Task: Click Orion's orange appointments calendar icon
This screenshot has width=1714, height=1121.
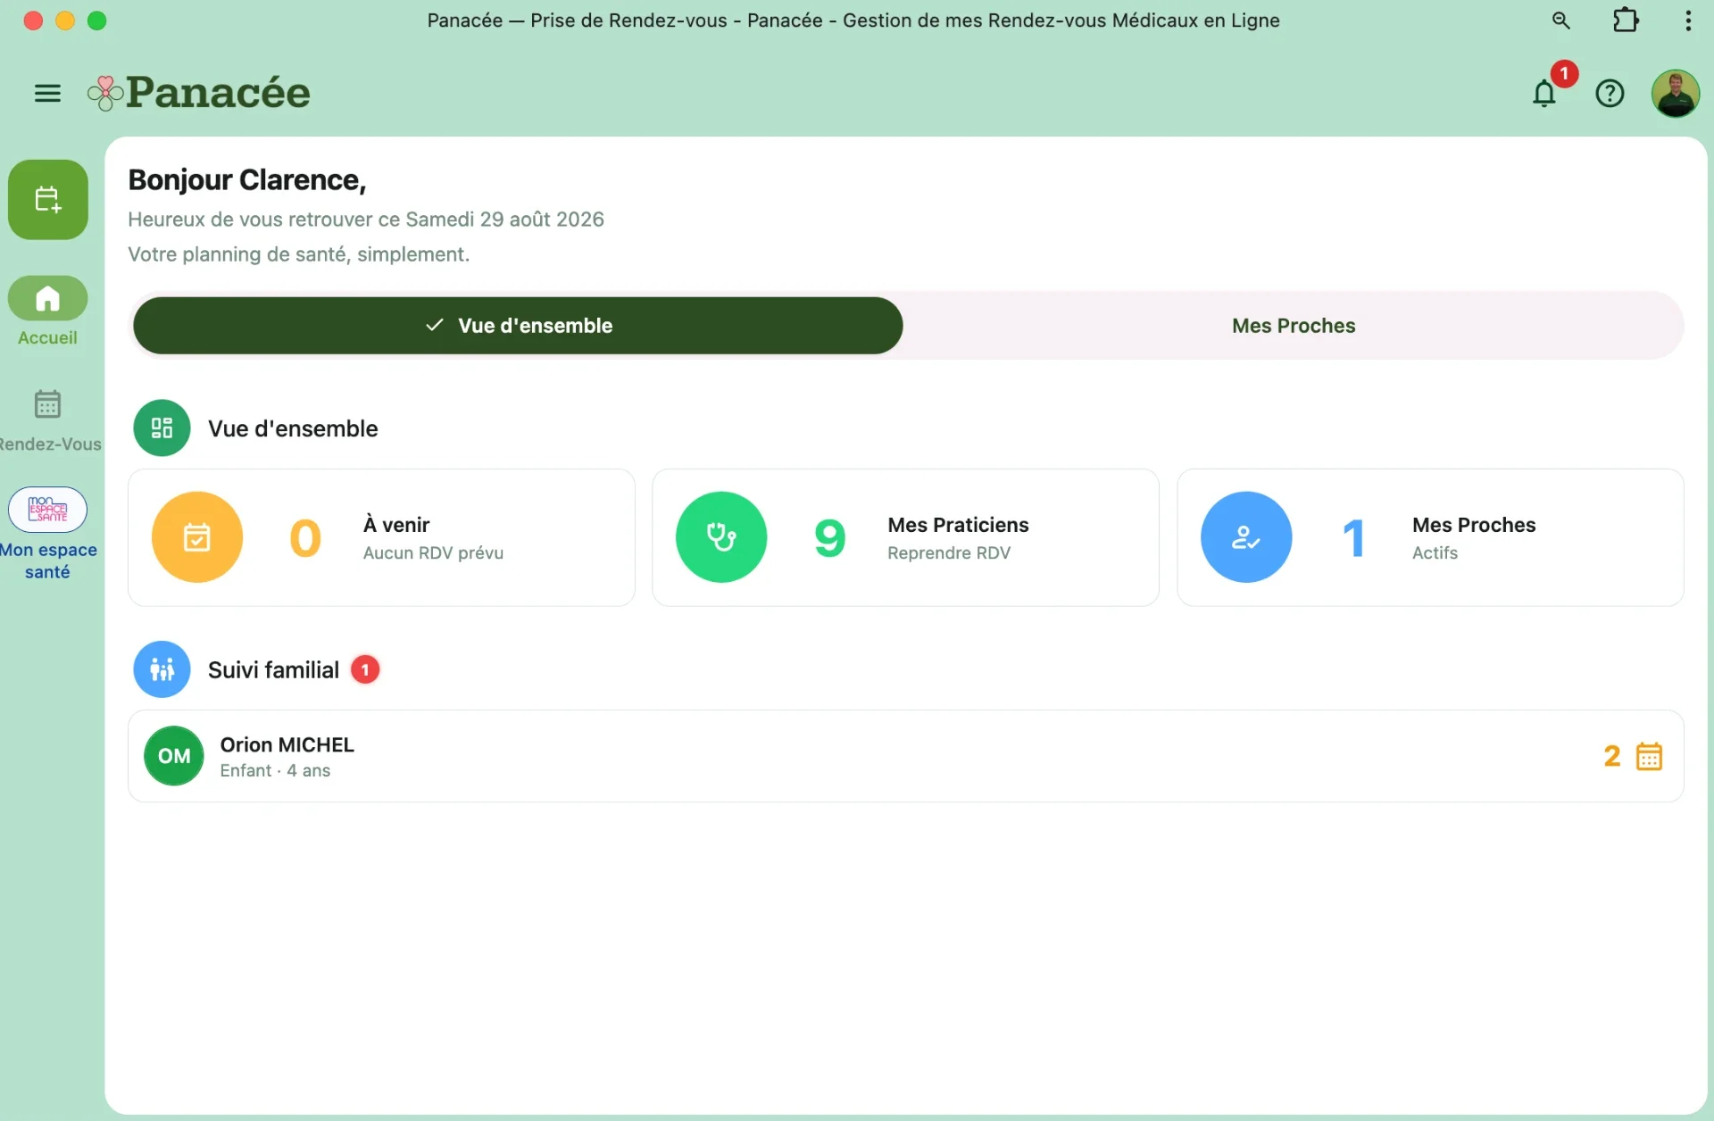Action: click(x=1649, y=756)
